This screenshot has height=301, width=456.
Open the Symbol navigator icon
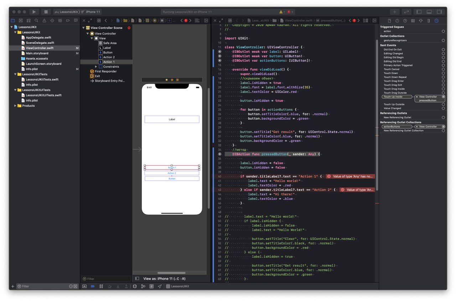pos(28,21)
